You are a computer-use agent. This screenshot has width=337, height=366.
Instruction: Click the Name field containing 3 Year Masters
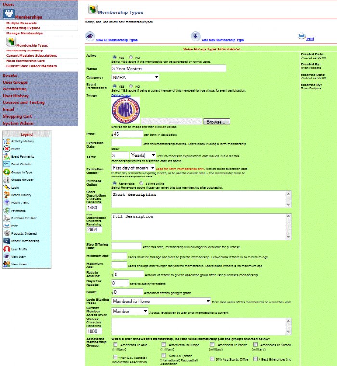point(168,68)
